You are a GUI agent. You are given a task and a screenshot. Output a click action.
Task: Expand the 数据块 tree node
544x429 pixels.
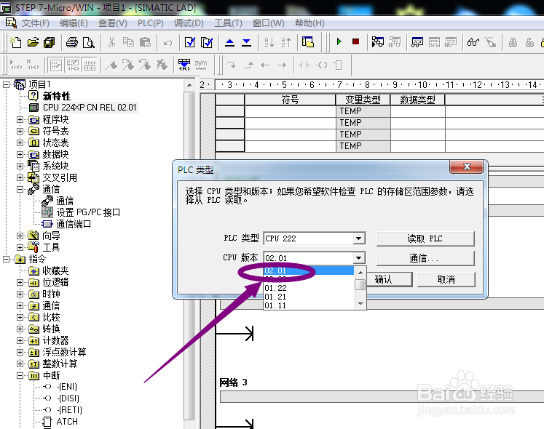click(x=20, y=154)
